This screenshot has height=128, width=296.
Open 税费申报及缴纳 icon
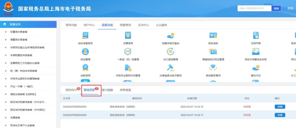[x=170, y=36]
